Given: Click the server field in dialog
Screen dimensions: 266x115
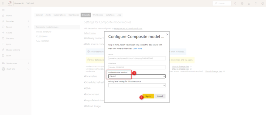Looking at the screenshot, I should click(x=137, y=58).
